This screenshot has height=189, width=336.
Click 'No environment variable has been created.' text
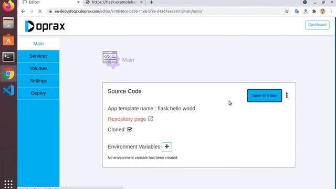coord(143,157)
